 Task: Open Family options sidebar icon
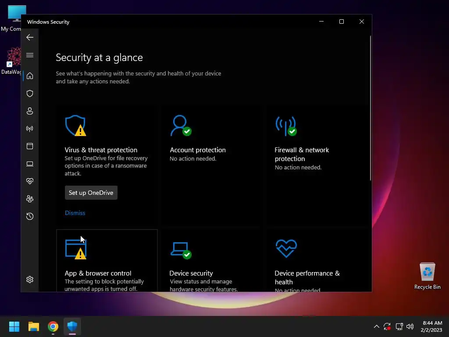pyautogui.click(x=30, y=199)
